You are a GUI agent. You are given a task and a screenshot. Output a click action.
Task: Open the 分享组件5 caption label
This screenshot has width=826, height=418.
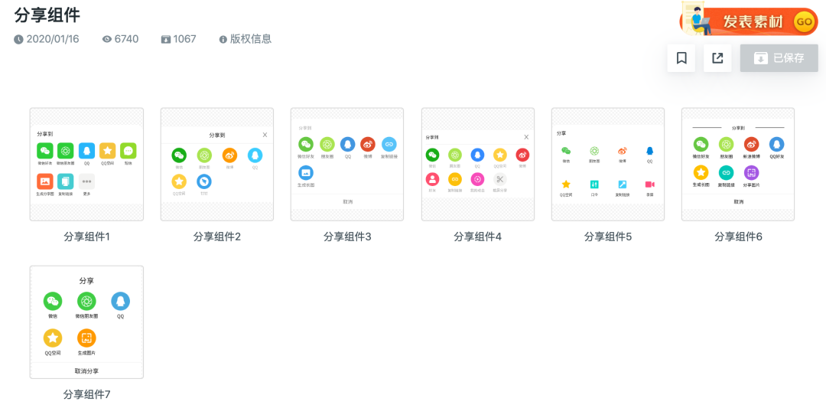608,237
